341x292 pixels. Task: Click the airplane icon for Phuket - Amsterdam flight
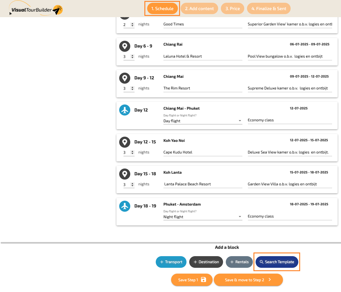coord(125,206)
